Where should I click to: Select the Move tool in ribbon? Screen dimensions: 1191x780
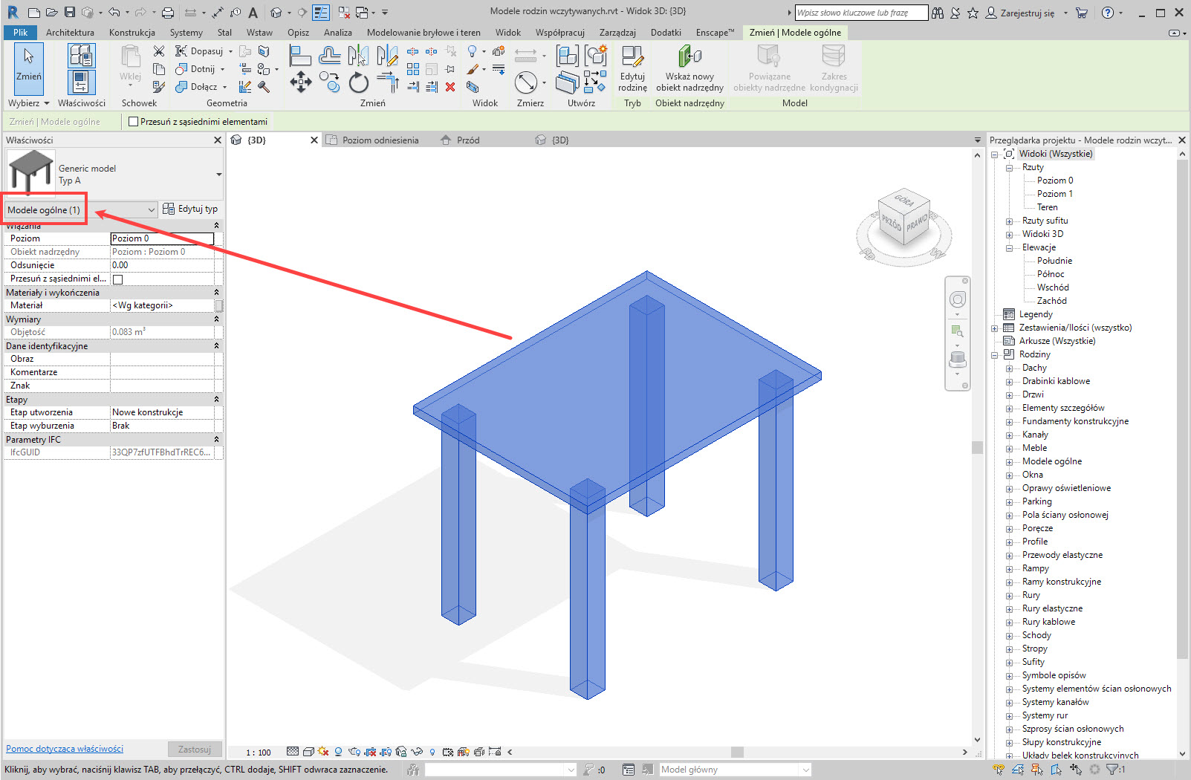tap(300, 82)
